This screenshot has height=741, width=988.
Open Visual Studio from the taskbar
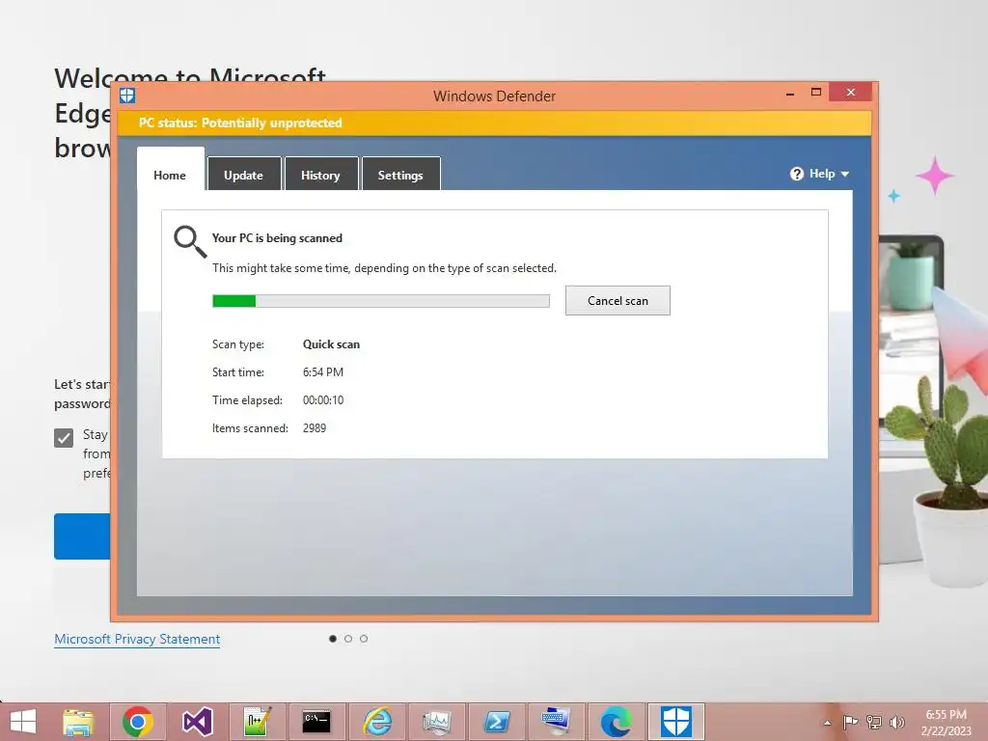(197, 722)
